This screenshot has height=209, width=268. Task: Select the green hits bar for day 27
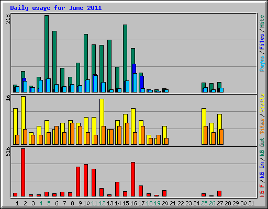click(219, 85)
